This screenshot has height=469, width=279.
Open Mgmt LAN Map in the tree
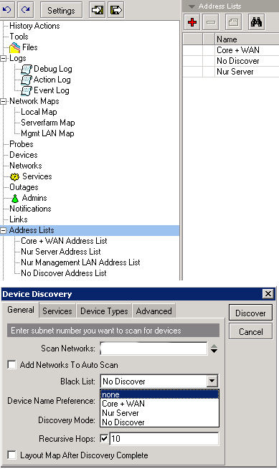pyautogui.click(x=47, y=133)
